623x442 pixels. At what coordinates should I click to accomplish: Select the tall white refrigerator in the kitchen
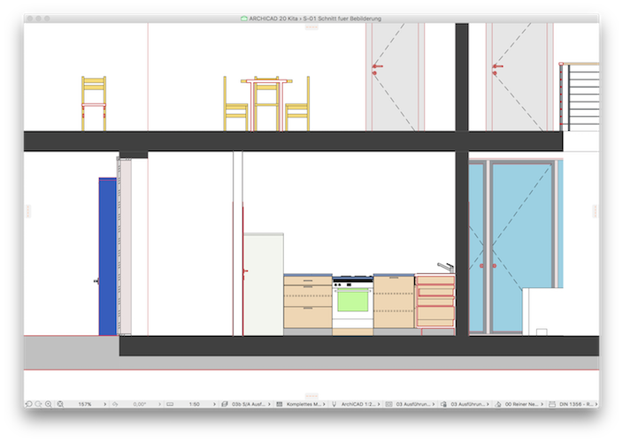point(264,285)
